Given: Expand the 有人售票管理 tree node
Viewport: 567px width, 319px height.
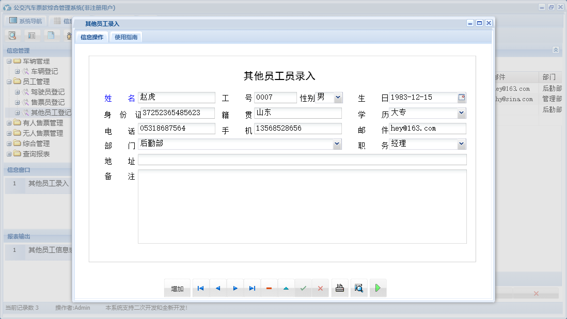Looking at the screenshot, I should pyautogui.click(x=10, y=122).
